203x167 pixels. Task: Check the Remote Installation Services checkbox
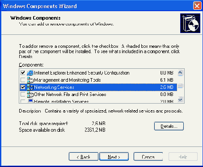point(23,101)
